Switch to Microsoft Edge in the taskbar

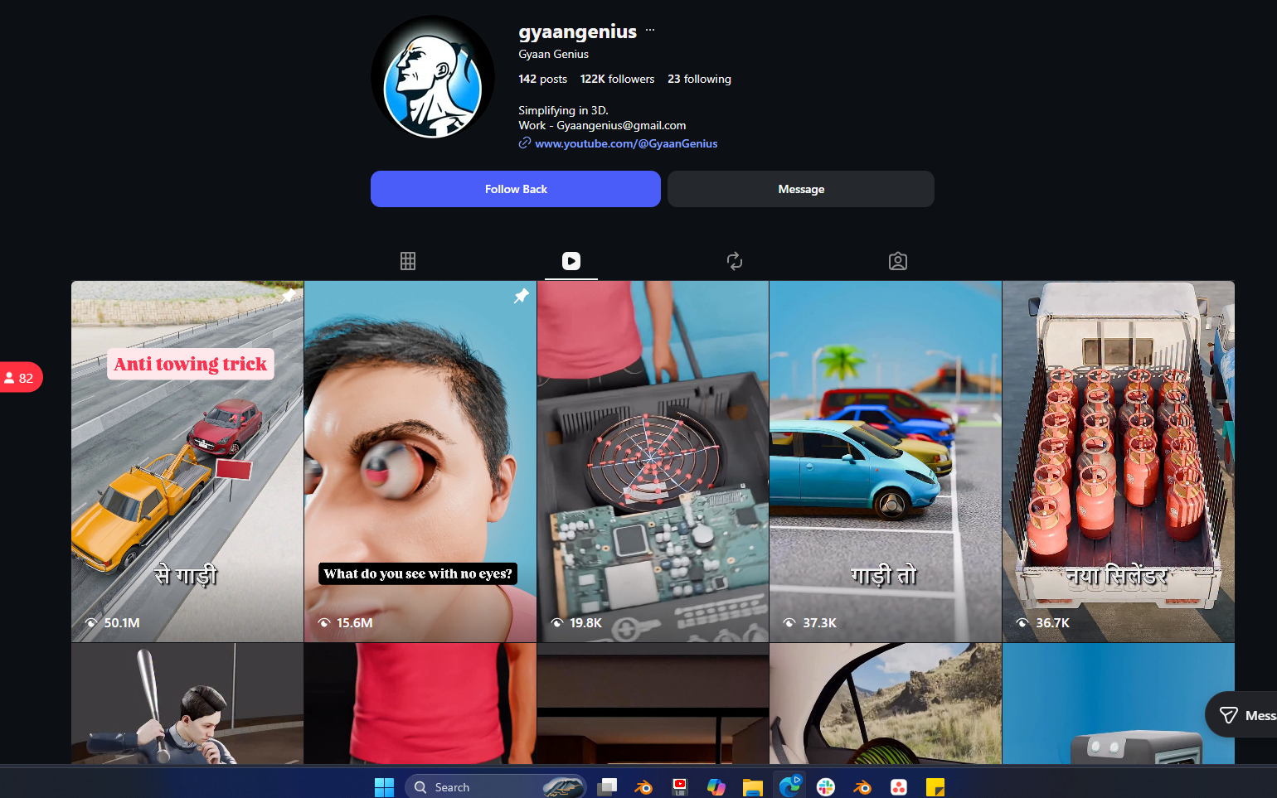pyautogui.click(x=789, y=786)
